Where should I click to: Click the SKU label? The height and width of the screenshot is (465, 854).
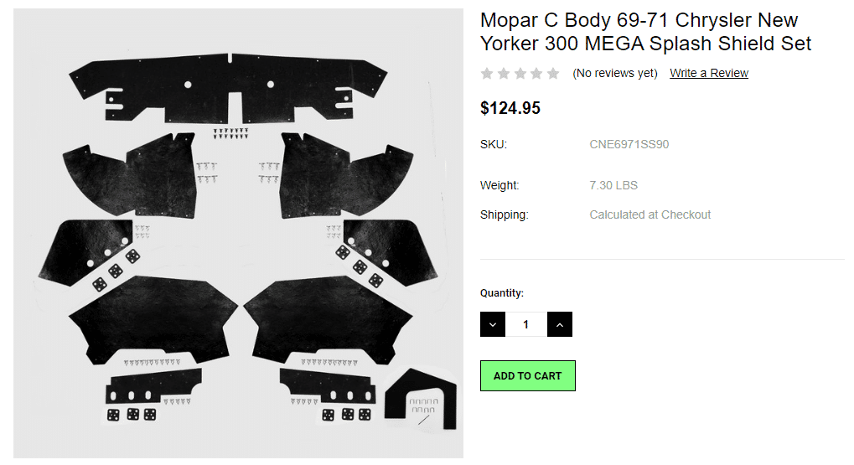pos(494,144)
